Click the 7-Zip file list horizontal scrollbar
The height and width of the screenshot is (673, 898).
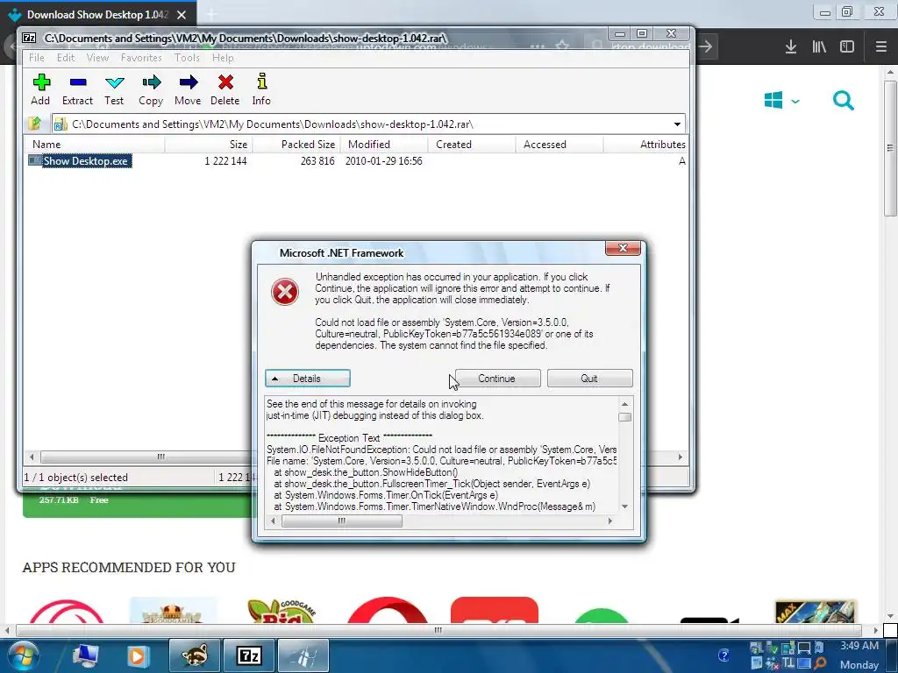coord(160,457)
